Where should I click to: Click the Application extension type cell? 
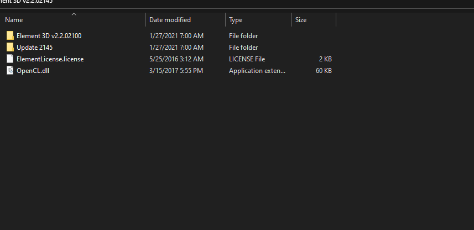(x=257, y=71)
